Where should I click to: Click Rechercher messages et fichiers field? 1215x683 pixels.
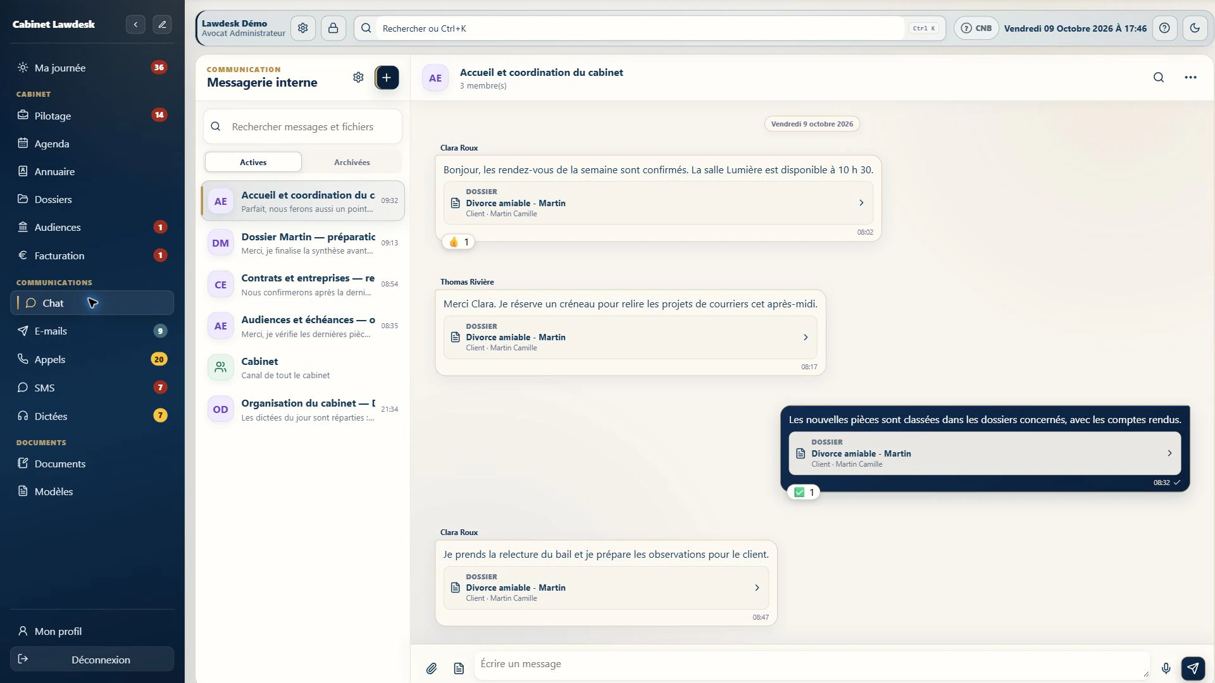[x=302, y=126]
